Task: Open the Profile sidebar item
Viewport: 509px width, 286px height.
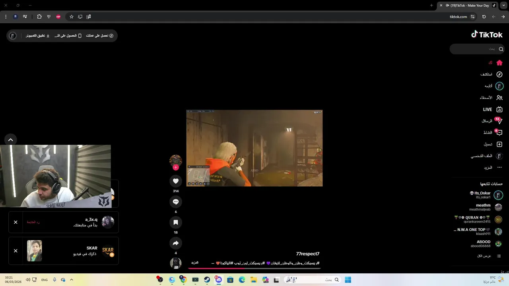Action: (487, 156)
